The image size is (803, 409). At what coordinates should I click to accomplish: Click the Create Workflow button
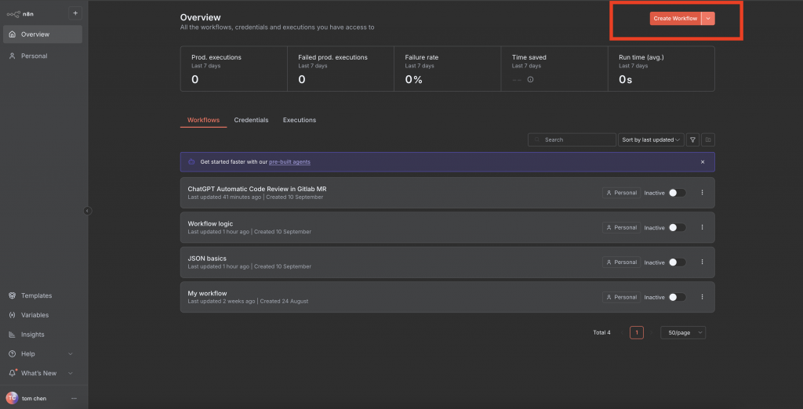[x=674, y=18]
